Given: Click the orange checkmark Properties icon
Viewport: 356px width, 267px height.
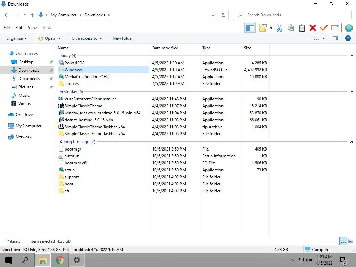Looking at the screenshot, I should click(324, 28).
